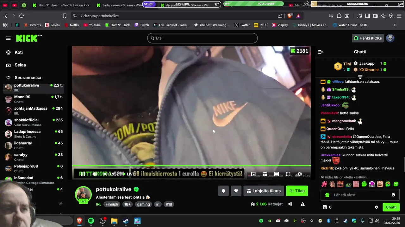Open Ladaprinsessa channel in sidebar
The width and height of the screenshot is (405, 227).
(x=34, y=134)
